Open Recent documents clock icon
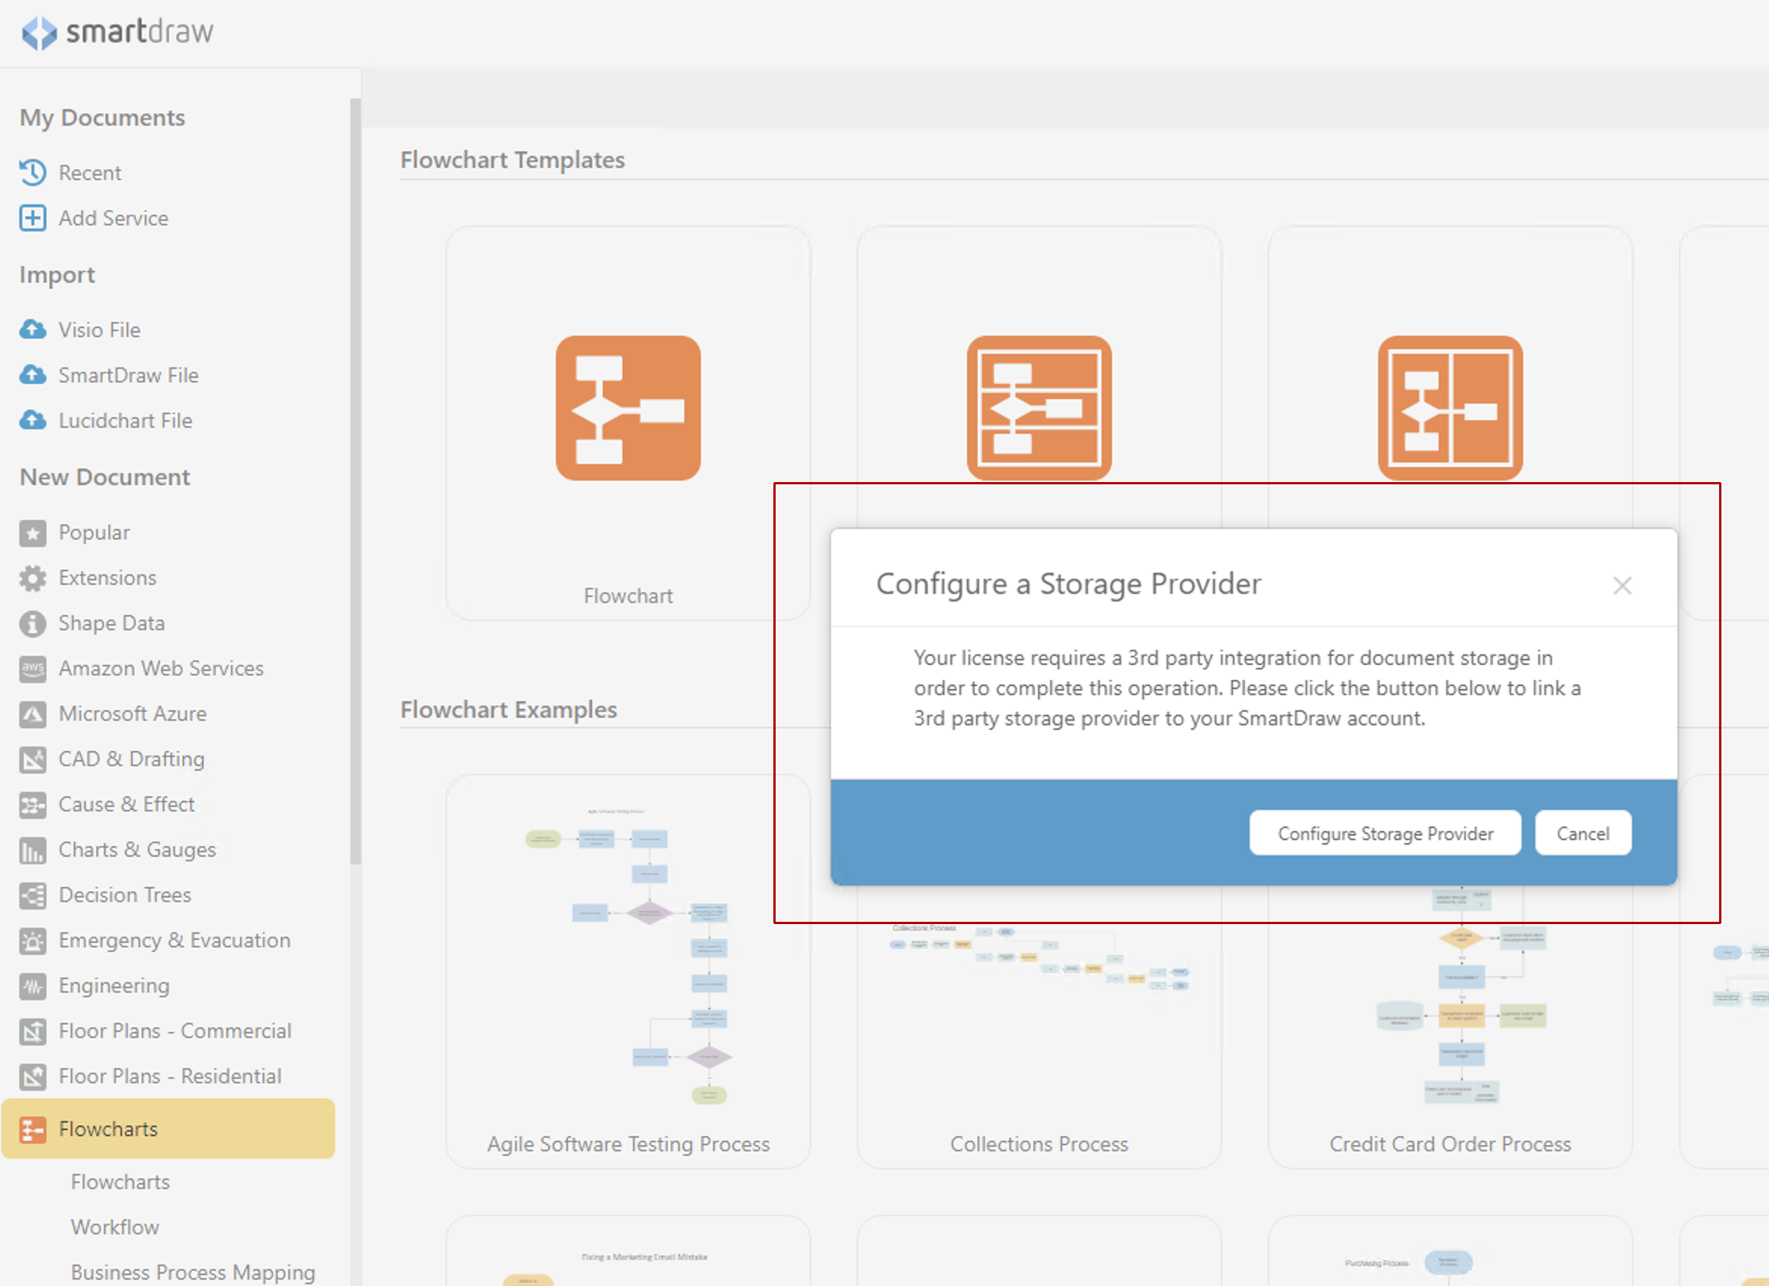Screen dimensions: 1769x1286 coord(33,172)
